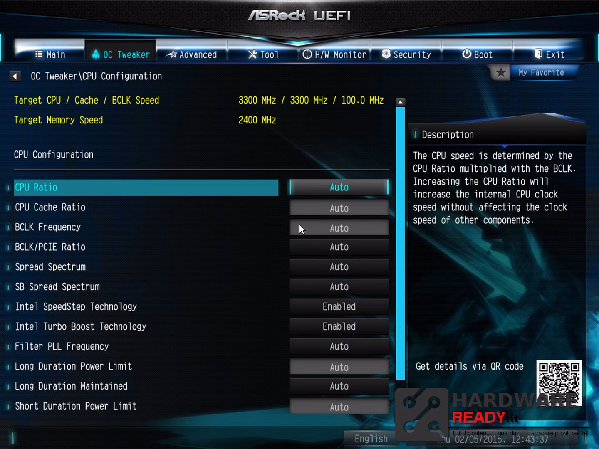Select the SB Spread Spectrum label
Viewport: 599px width, 449px height.
[x=57, y=287]
